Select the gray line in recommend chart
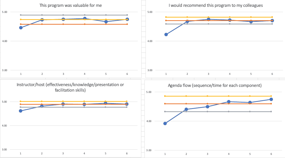The image size is (285, 158). click(x=198, y=24)
